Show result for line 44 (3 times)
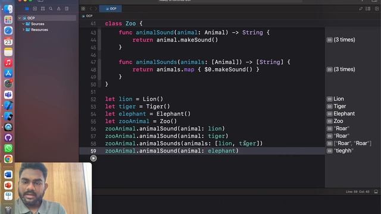 tap(329, 40)
